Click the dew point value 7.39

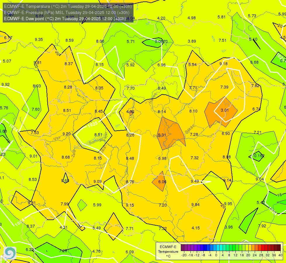point(224,87)
